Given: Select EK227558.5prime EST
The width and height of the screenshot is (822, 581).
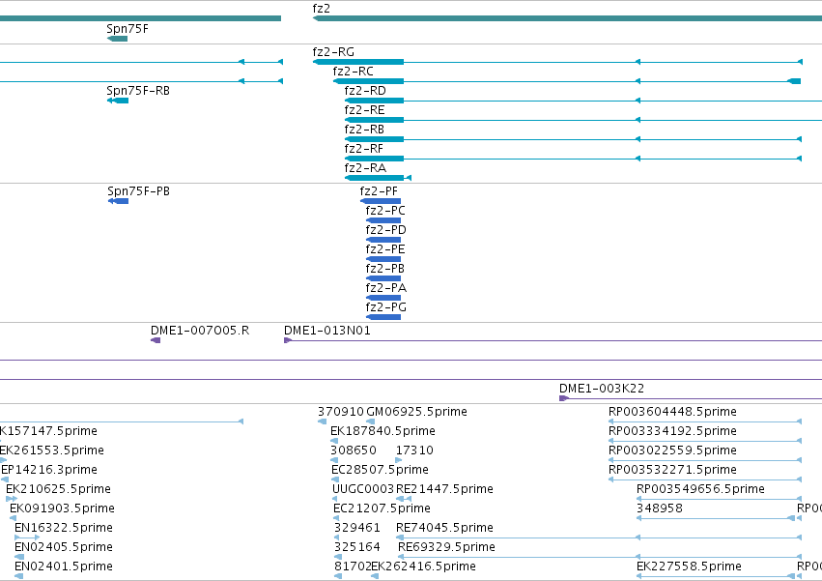Looking at the screenshot, I should pyautogui.click(x=716, y=576).
